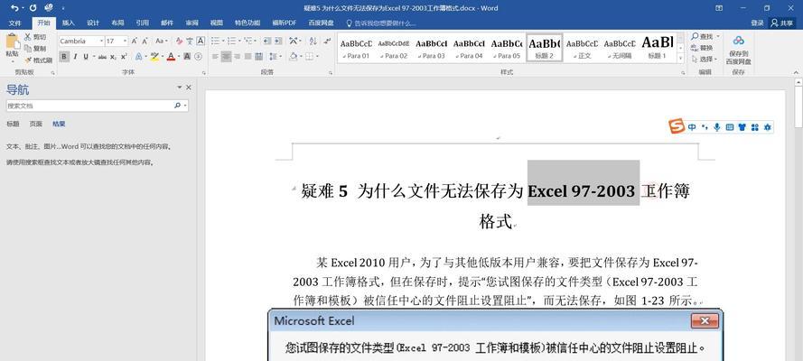Open the Cambria font name dropdown
803x361 pixels.
point(101,41)
